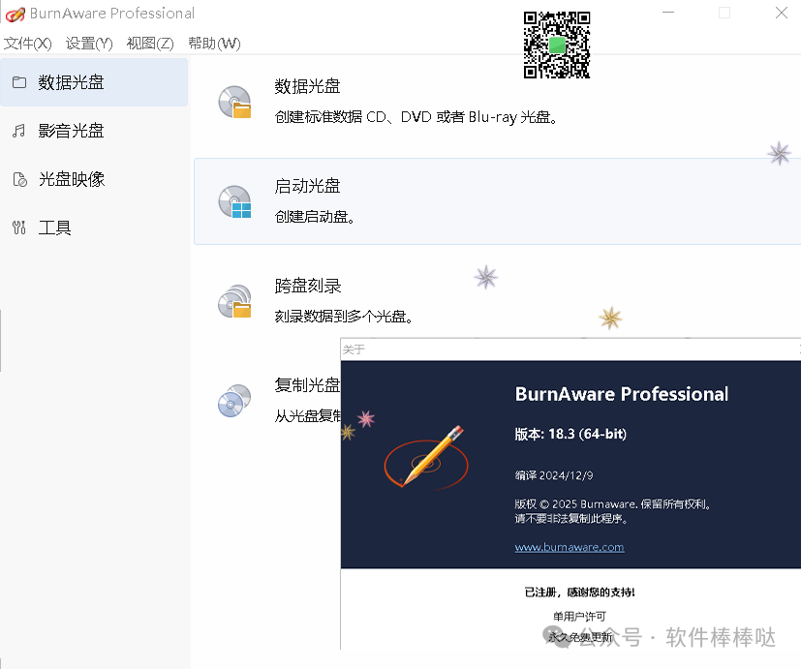
Task: Click BurnAware app icon in title bar
Action: (15, 14)
